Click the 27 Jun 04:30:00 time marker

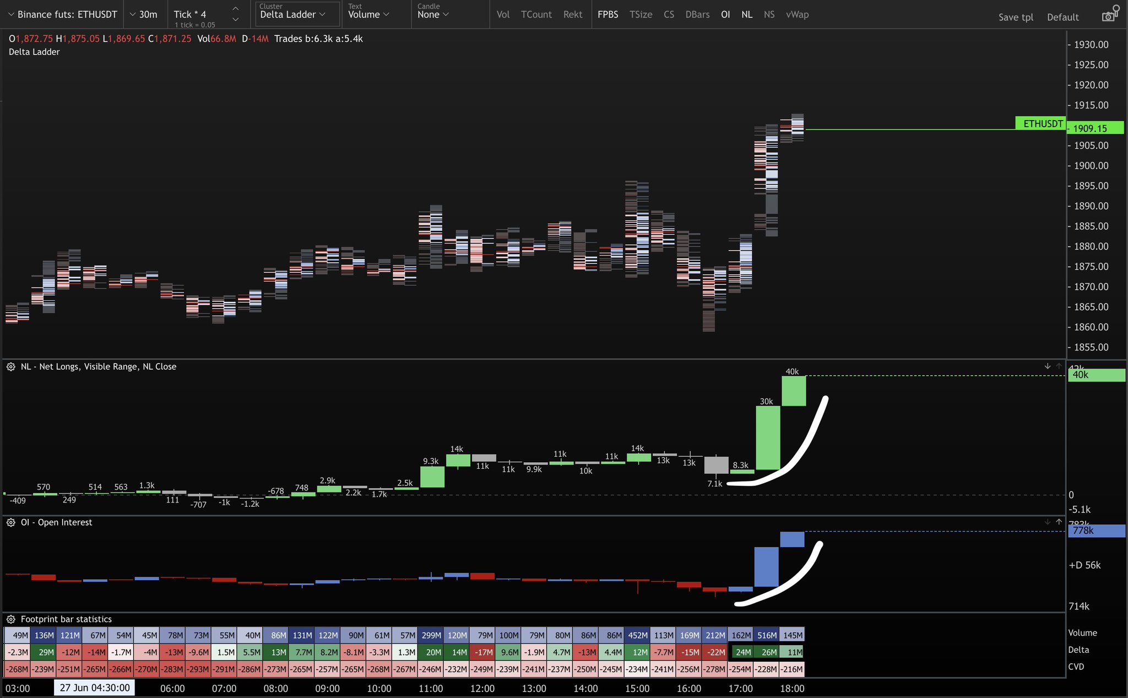(x=94, y=688)
